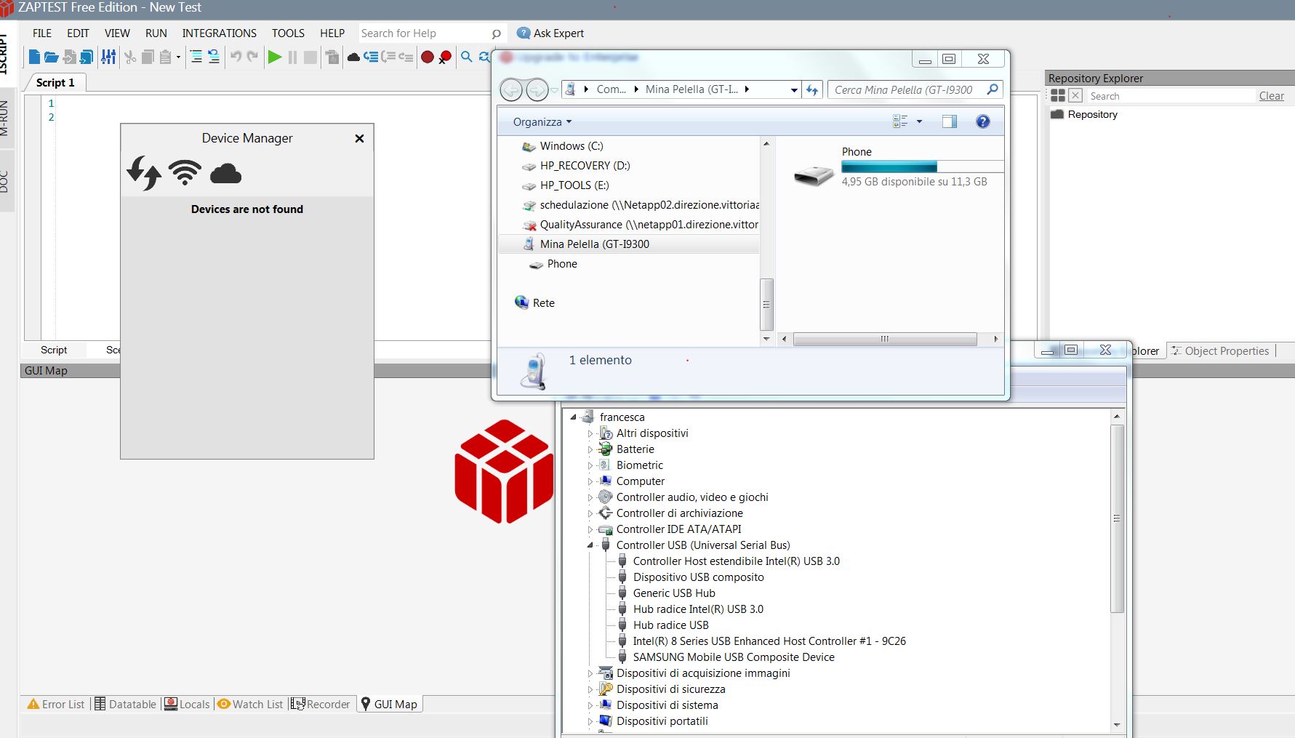Click the blue Step Into debug icon

[371, 57]
